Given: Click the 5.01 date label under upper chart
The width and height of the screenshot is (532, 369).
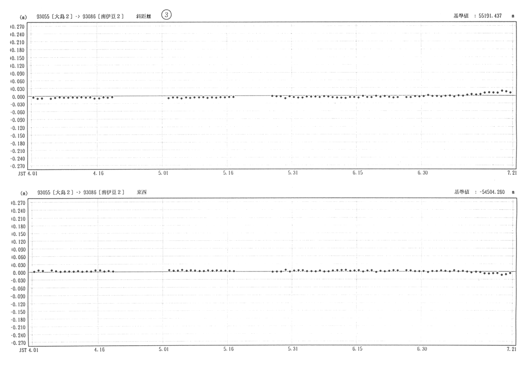Looking at the screenshot, I should point(164,173).
